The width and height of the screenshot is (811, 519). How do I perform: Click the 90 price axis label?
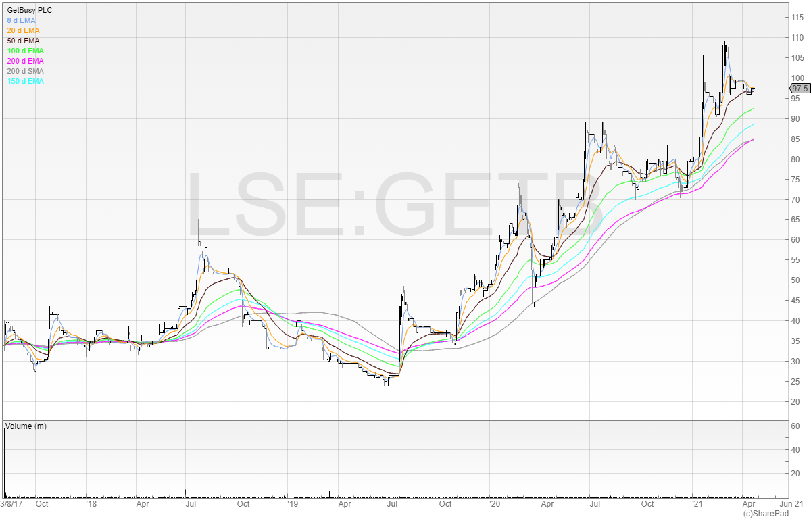[794, 119]
